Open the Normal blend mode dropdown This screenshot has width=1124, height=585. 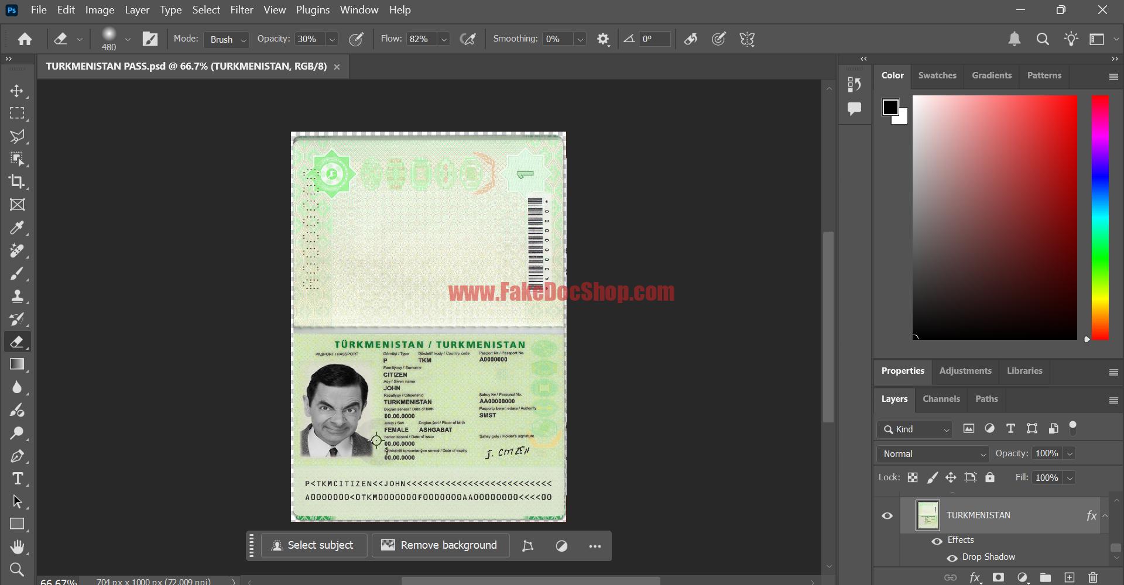pos(933,454)
